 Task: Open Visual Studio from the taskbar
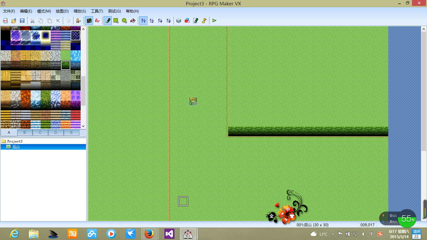pos(169,233)
